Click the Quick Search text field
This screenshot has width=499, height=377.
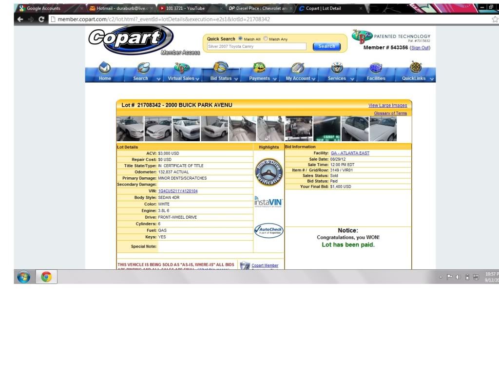pos(256,46)
